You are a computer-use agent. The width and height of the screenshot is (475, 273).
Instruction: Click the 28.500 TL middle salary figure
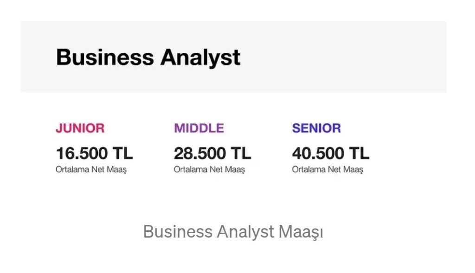212,153
